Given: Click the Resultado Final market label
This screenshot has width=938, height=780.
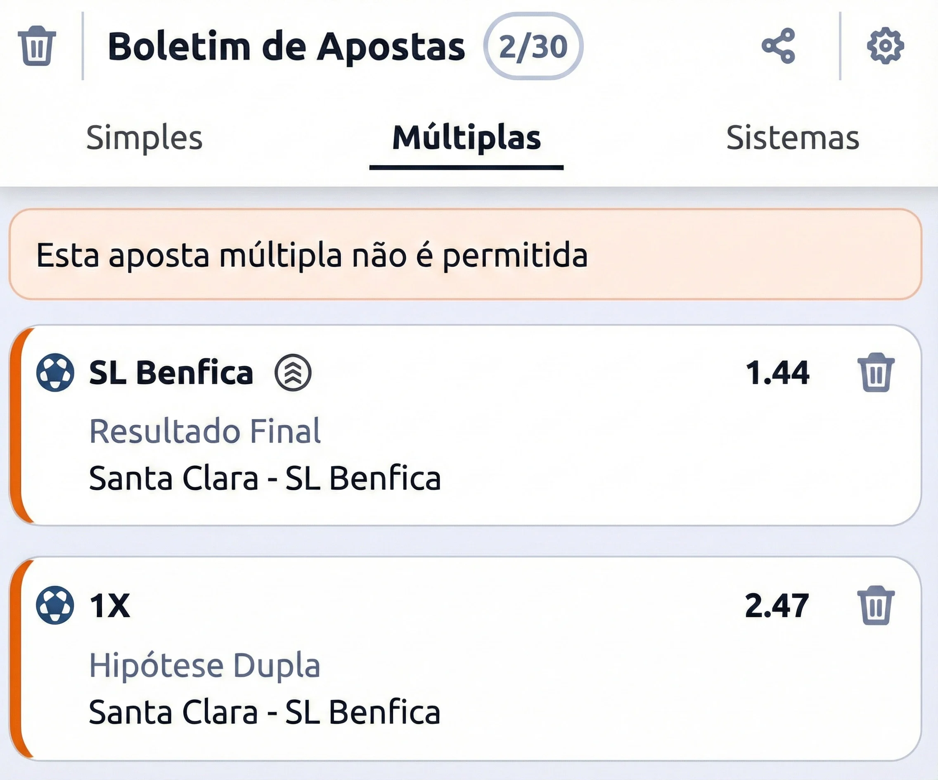Looking at the screenshot, I should pyautogui.click(x=205, y=431).
